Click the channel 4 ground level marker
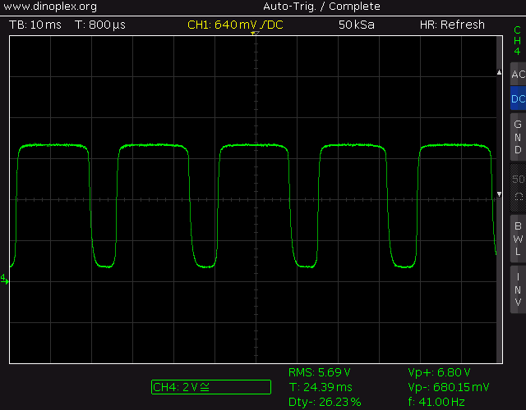 click(4, 280)
